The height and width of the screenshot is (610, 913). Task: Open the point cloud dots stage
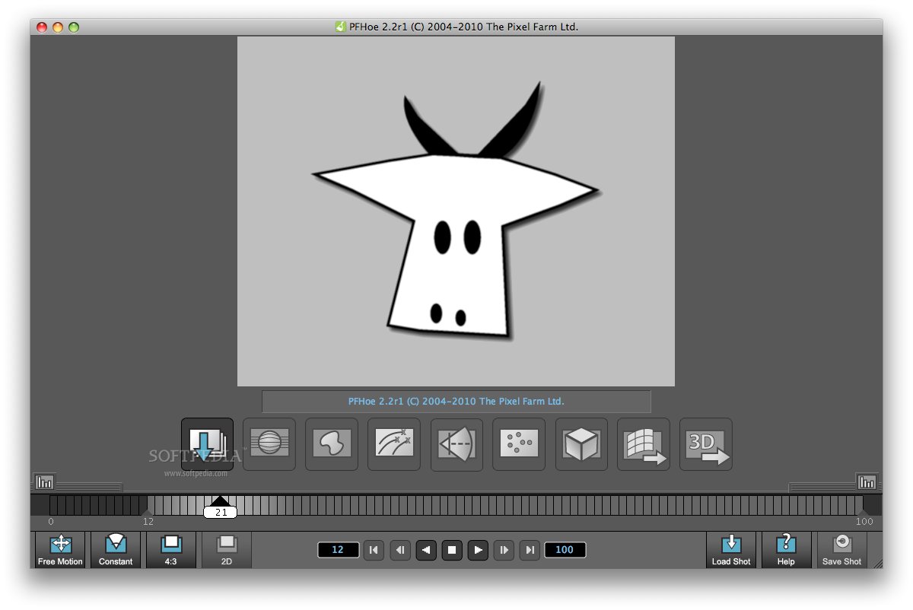[519, 444]
